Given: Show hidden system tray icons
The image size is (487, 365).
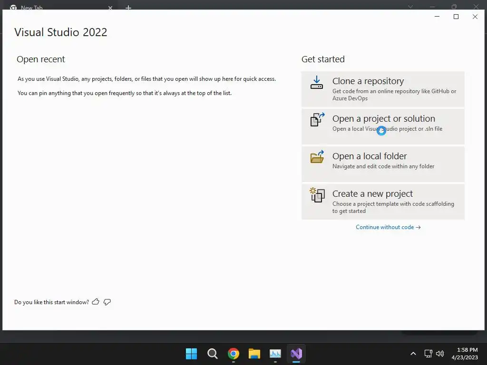Looking at the screenshot, I should pyautogui.click(x=413, y=354).
